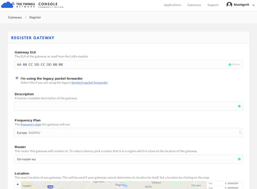
Task: Open the Gateways menu item in header
Action: click(x=194, y=5)
